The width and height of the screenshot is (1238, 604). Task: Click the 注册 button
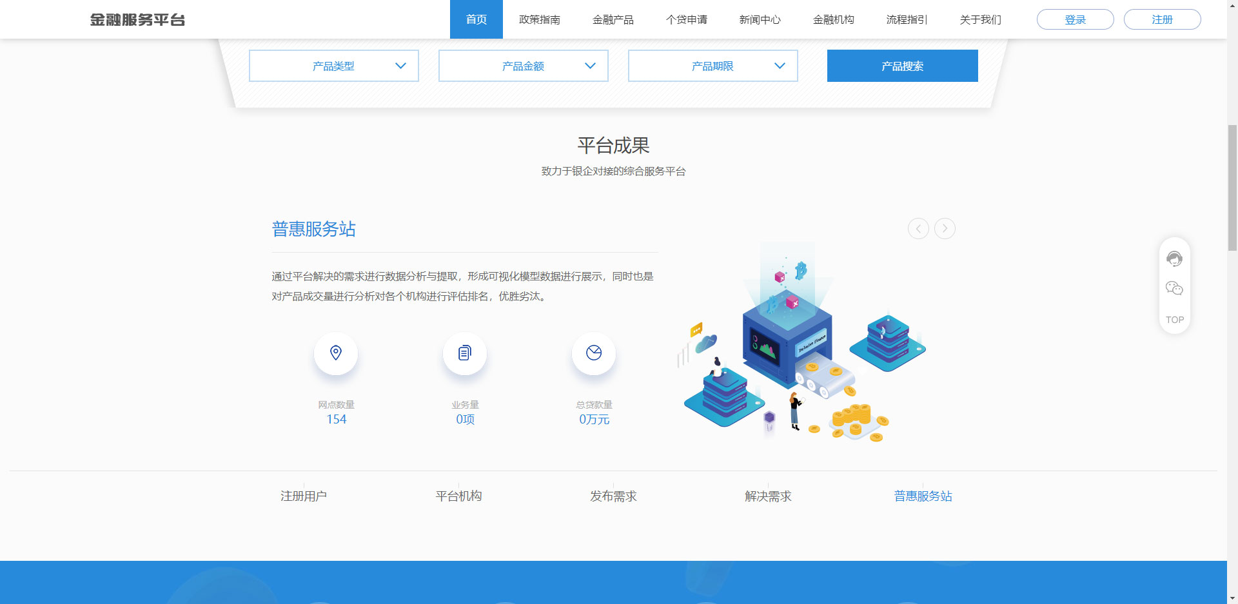(x=1162, y=19)
